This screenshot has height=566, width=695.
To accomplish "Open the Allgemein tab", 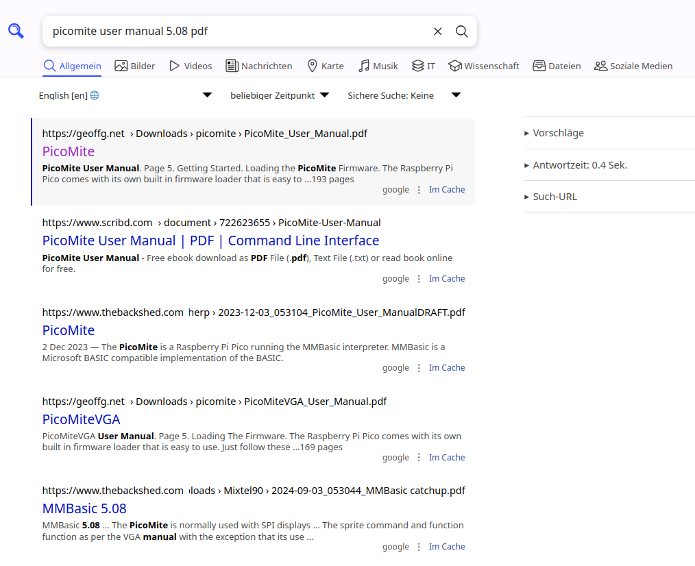I will point(72,66).
